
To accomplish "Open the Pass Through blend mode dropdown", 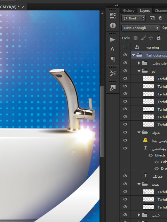I will pos(141,28).
